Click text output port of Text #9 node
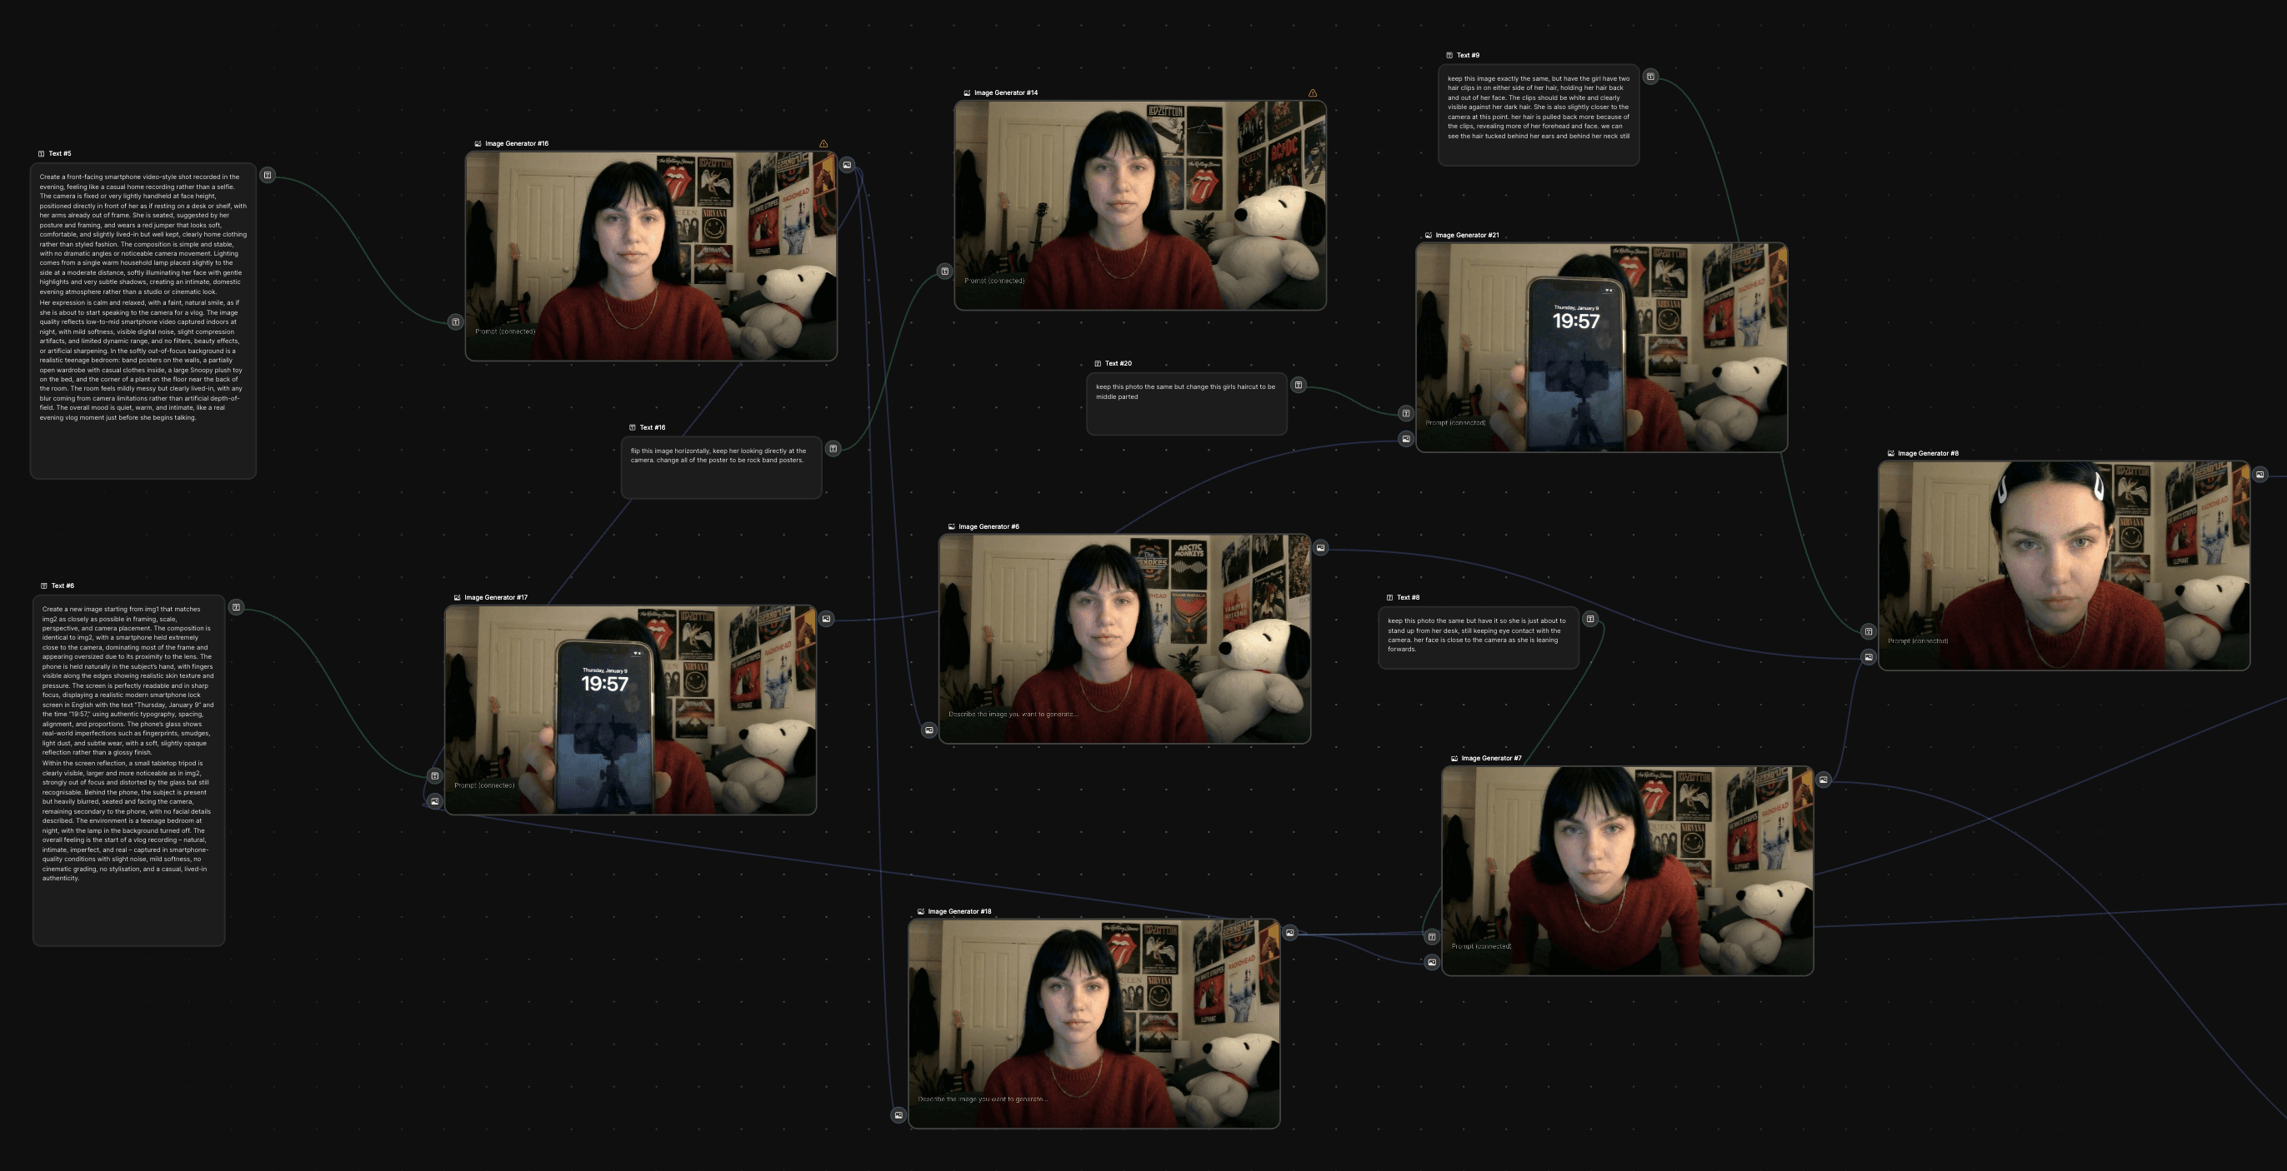 pyautogui.click(x=1650, y=77)
